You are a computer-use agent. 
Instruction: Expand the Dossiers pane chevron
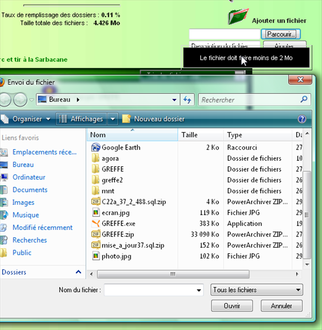[78, 272]
